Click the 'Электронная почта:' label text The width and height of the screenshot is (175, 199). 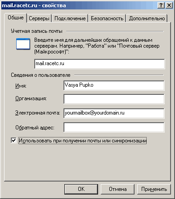click(x=37, y=113)
